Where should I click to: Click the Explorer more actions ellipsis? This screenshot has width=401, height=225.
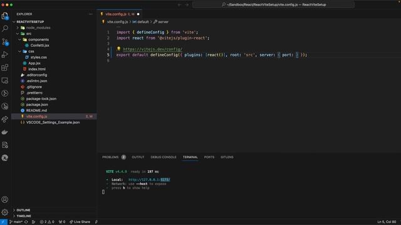90,14
